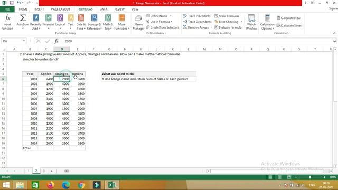338x190 pixels.
Task: Expand Remove Arrows dropdown arrow
Action: (x=211, y=27)
